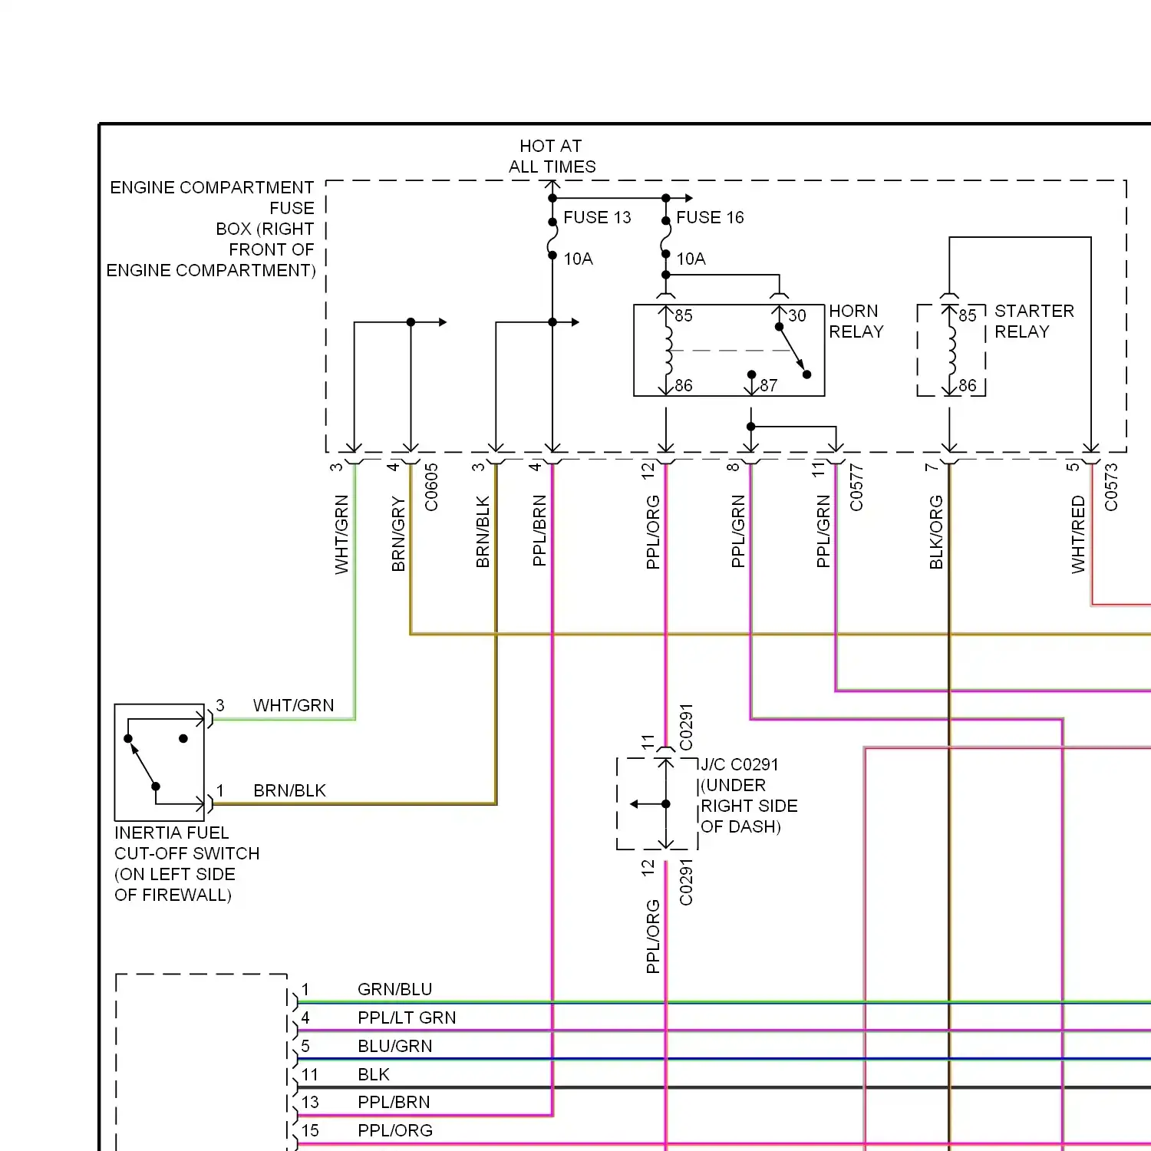
Task: Click connector label C0605
Action: 431,487
